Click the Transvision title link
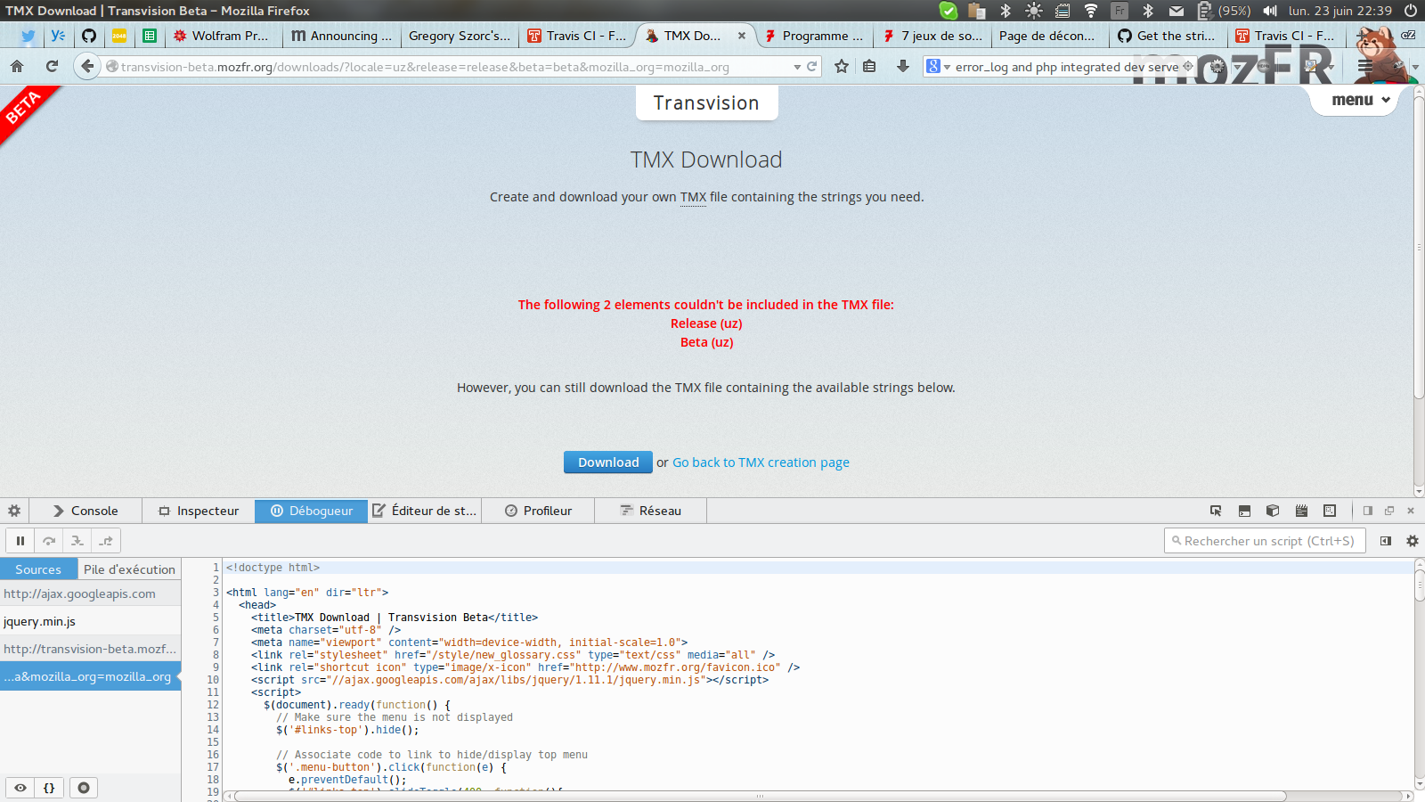 coord(706,102)
